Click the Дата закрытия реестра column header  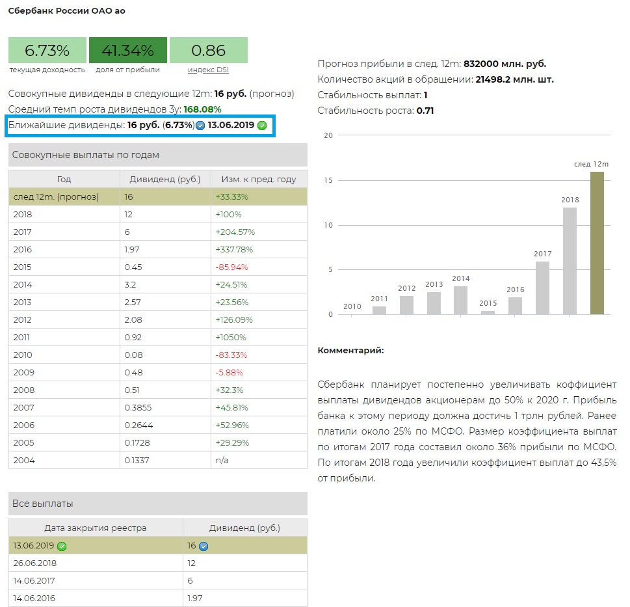[x=96, y=528]
